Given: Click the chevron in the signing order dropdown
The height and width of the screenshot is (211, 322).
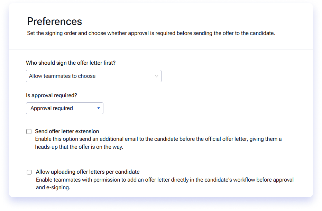Looking at the screenshot, I should coord(156,76).
